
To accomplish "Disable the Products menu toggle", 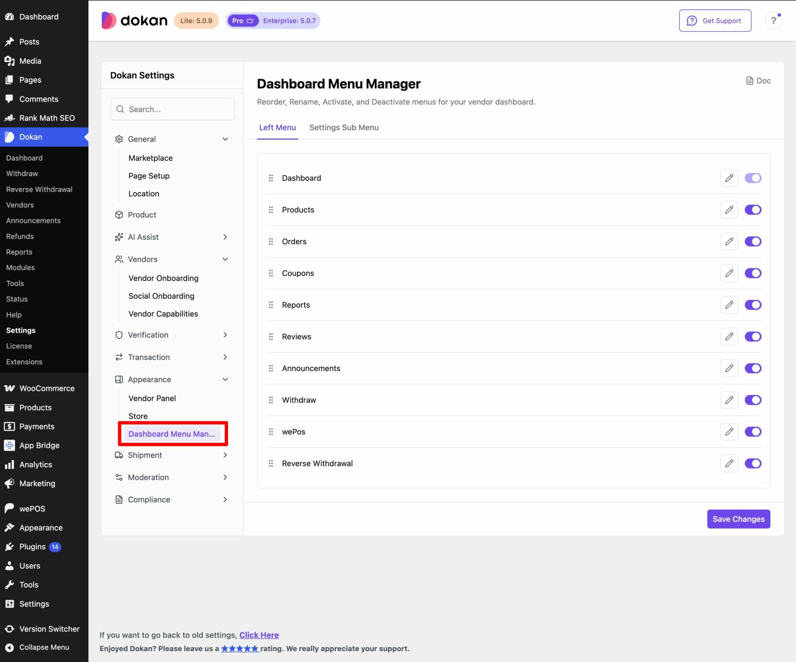I will (753, 210).
